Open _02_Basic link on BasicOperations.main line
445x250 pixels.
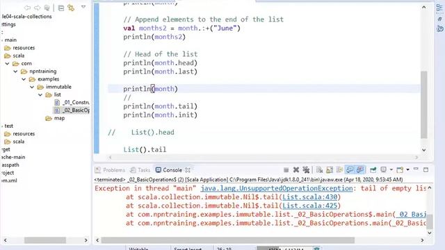pyautogui.click(x=409, y=224)
